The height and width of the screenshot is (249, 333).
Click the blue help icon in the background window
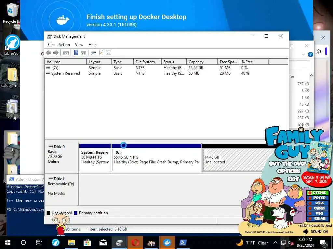[x=311, y=54]
